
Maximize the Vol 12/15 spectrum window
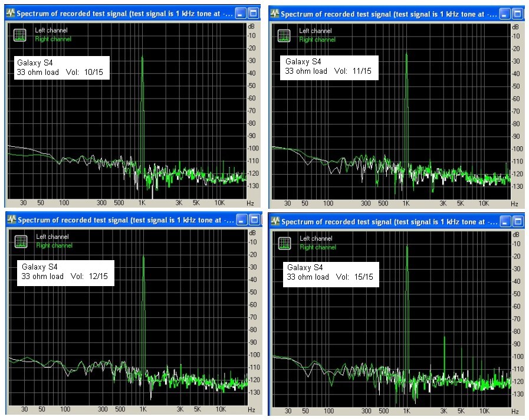coord(254,220)
